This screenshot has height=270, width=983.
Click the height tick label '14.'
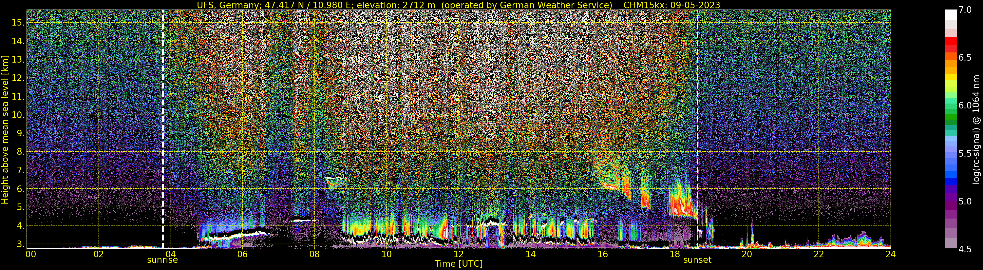[18, 41]
